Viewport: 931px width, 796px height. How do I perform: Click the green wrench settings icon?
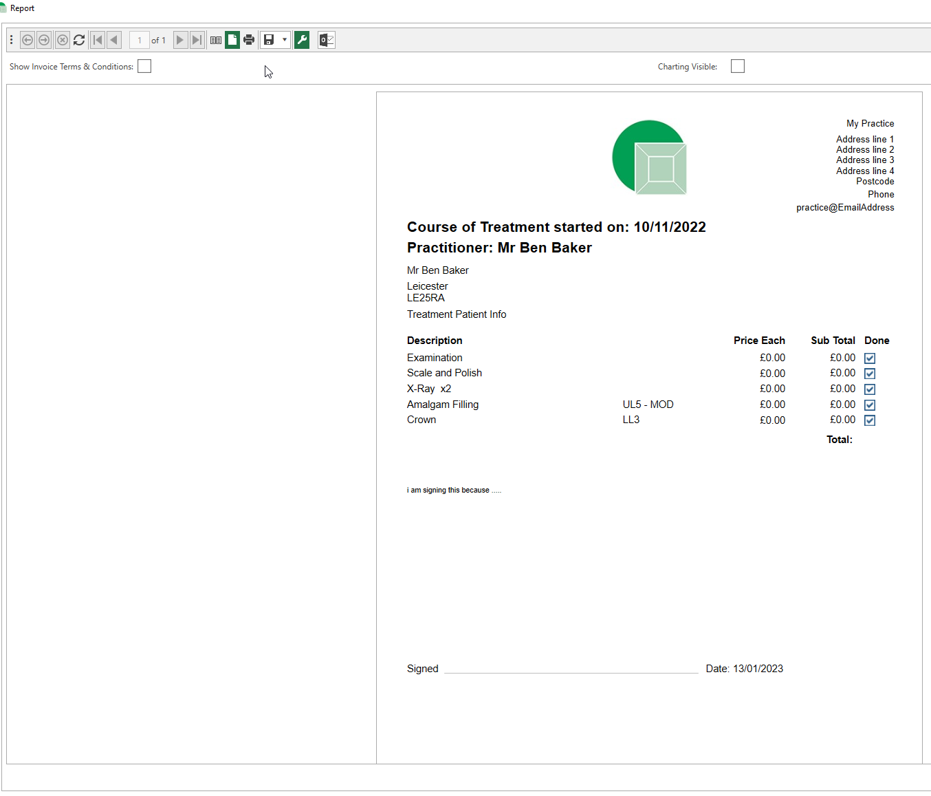coord(302,40)
